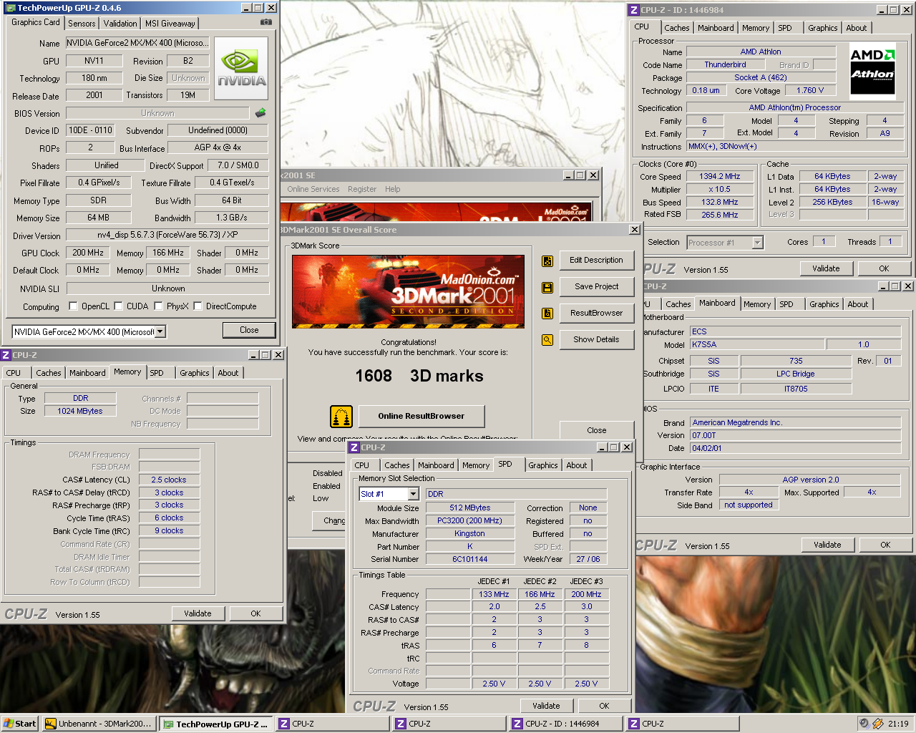Click the Show Details magnifier icon
The width and height of the screenshot is (916, 733).
[x=547, y=340]
